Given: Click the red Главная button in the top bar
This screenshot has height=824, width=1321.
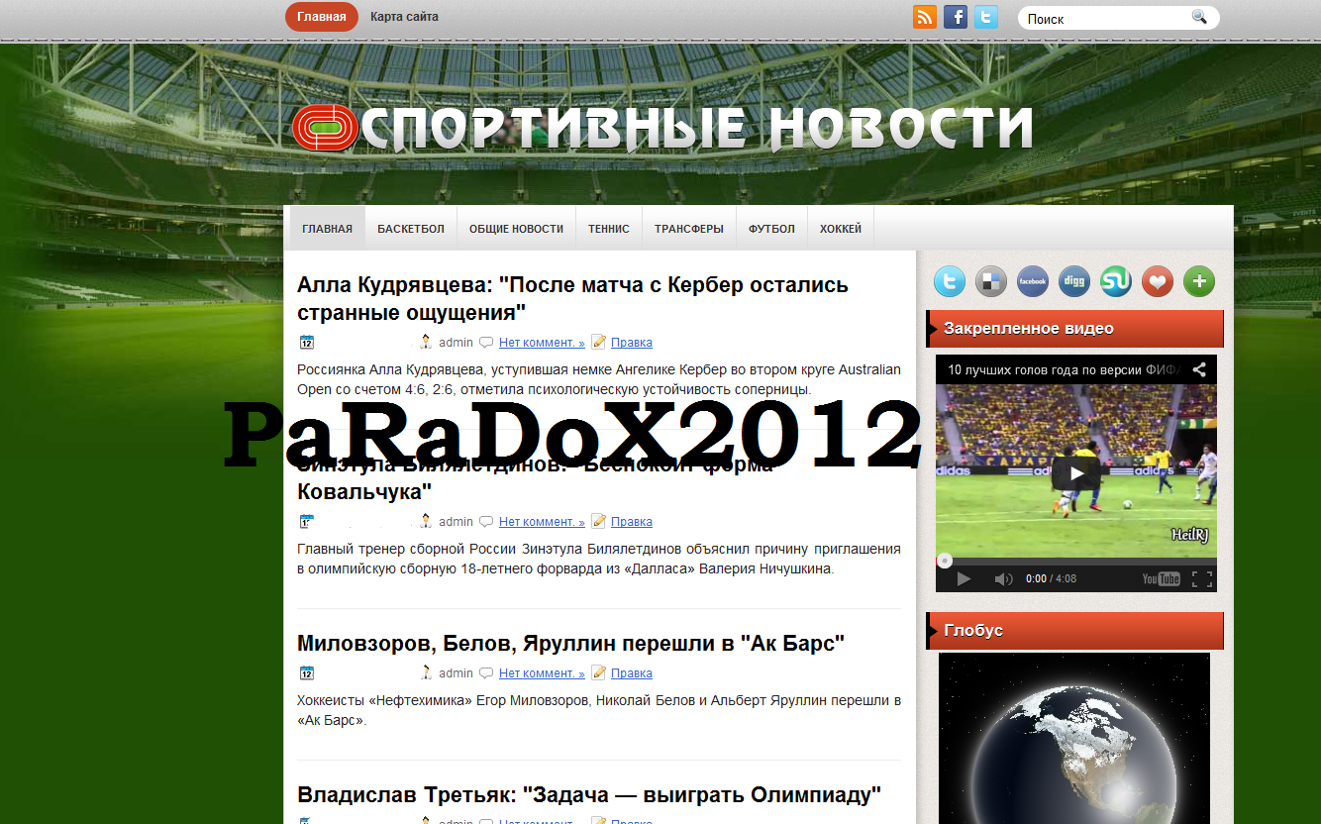Looking at the screenshot, I should 322,17.
